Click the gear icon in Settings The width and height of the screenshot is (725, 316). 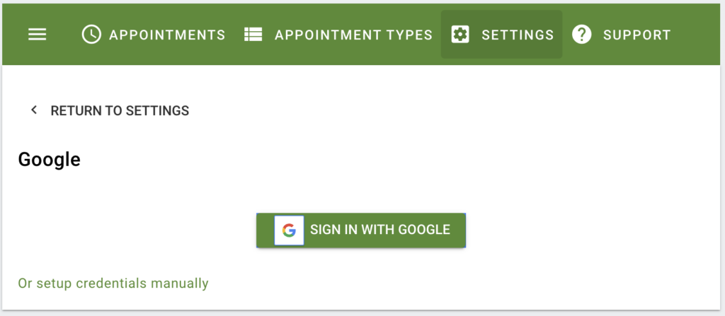tap(460, 35)
